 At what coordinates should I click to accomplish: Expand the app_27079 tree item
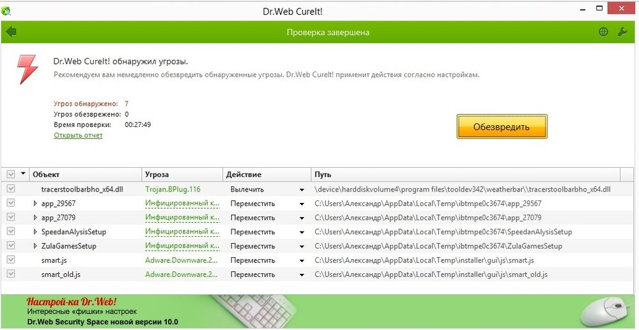pyautogui.click(x=35, y=218)
